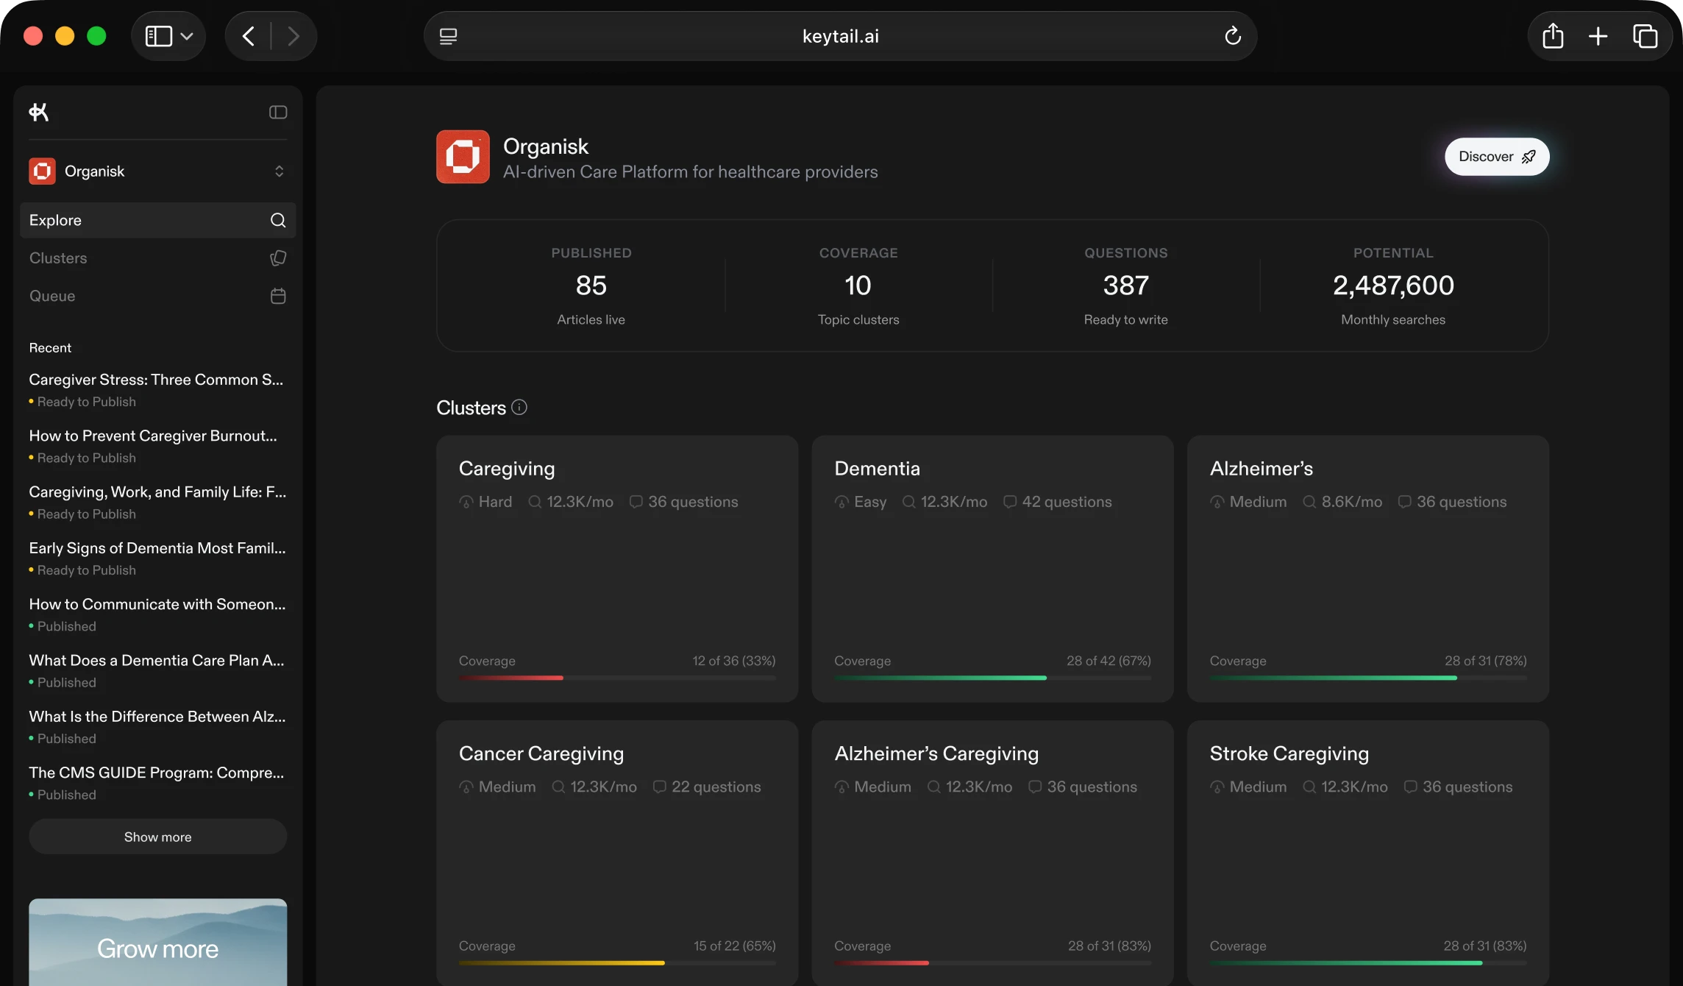Open a new tab with the plus icon
Screen dimensions: 1683x986
(x=1598, y=35)
